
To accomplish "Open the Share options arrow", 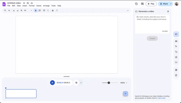I will [171, 4].
